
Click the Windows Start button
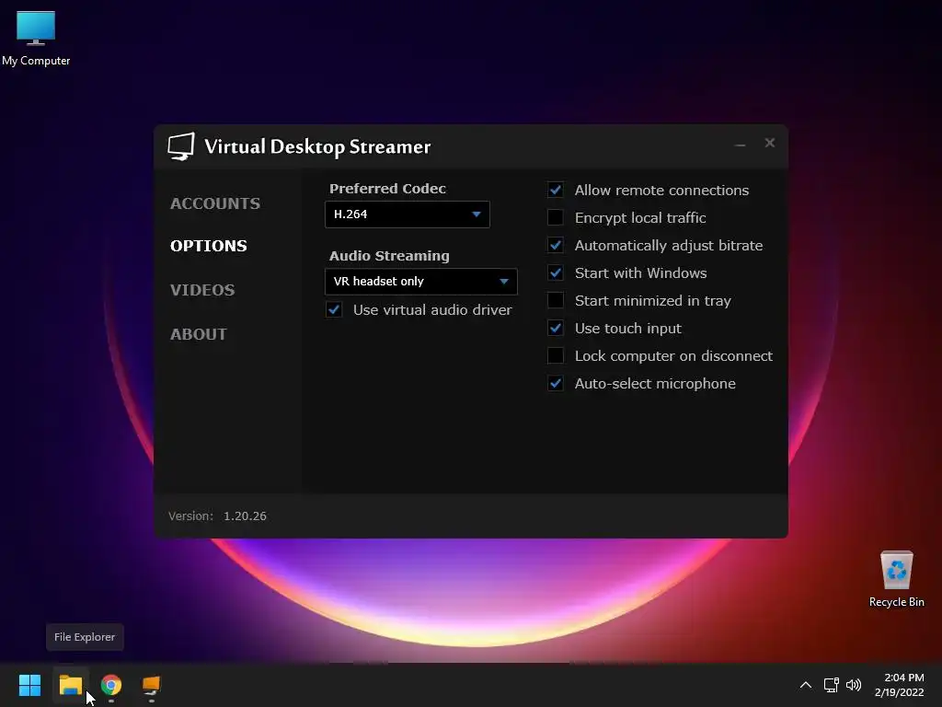tap(29, 685)
